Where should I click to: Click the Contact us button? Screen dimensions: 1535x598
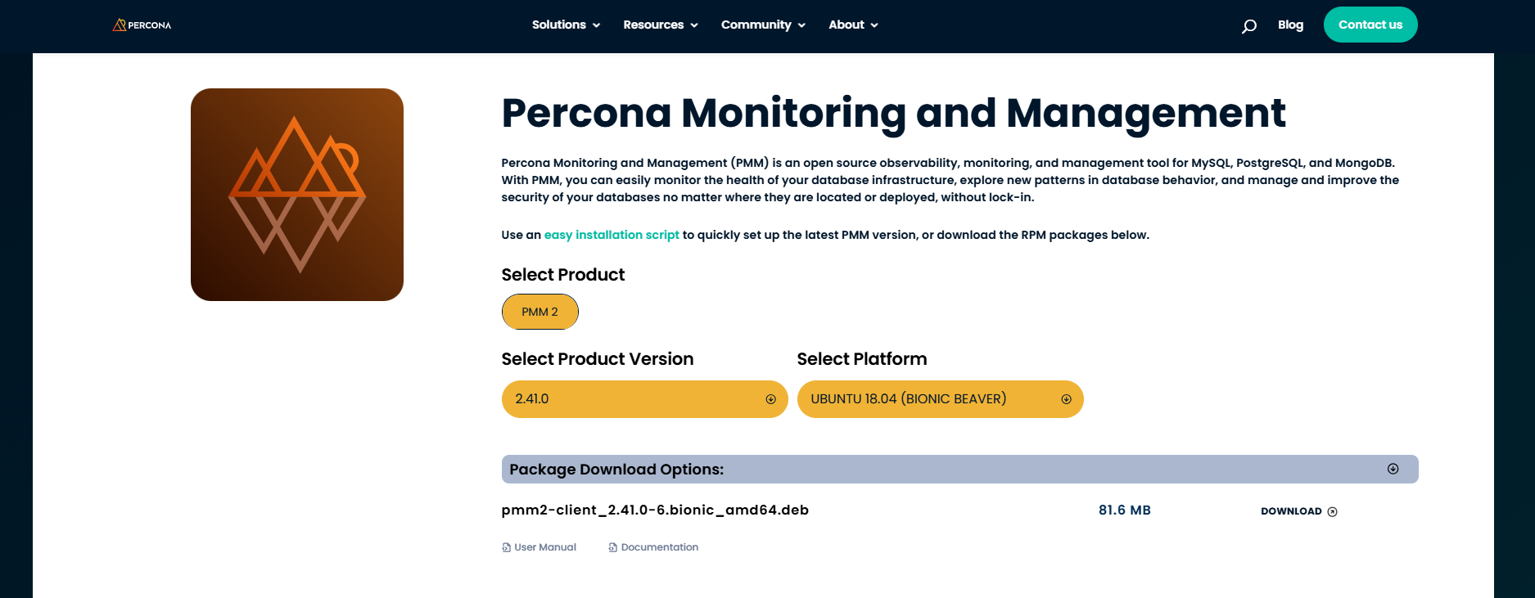pos(1370,25)
